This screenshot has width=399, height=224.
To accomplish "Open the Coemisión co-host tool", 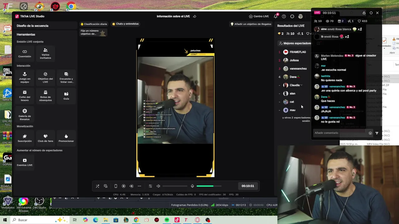I will click(x=25, y=54).
